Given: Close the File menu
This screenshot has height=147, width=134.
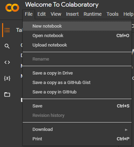Looking at the screenshot, I should [29, 14].
